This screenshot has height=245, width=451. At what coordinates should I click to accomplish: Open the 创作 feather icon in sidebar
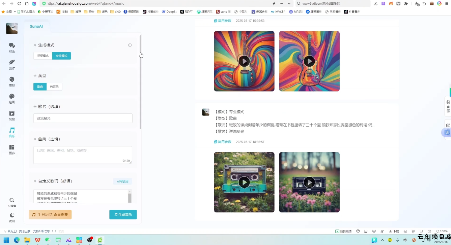pos(12,64)
